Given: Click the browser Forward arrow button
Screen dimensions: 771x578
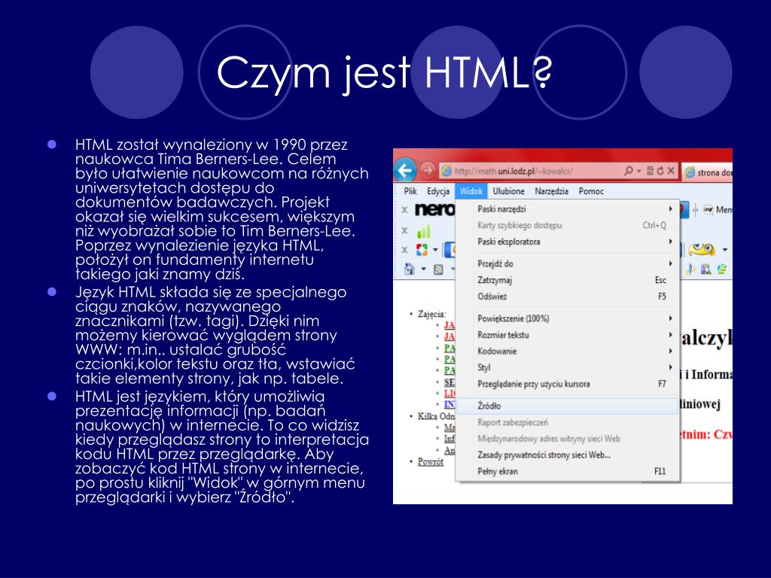Looking at the screenshot, I should pyautogui.click(x=428, y=171).
